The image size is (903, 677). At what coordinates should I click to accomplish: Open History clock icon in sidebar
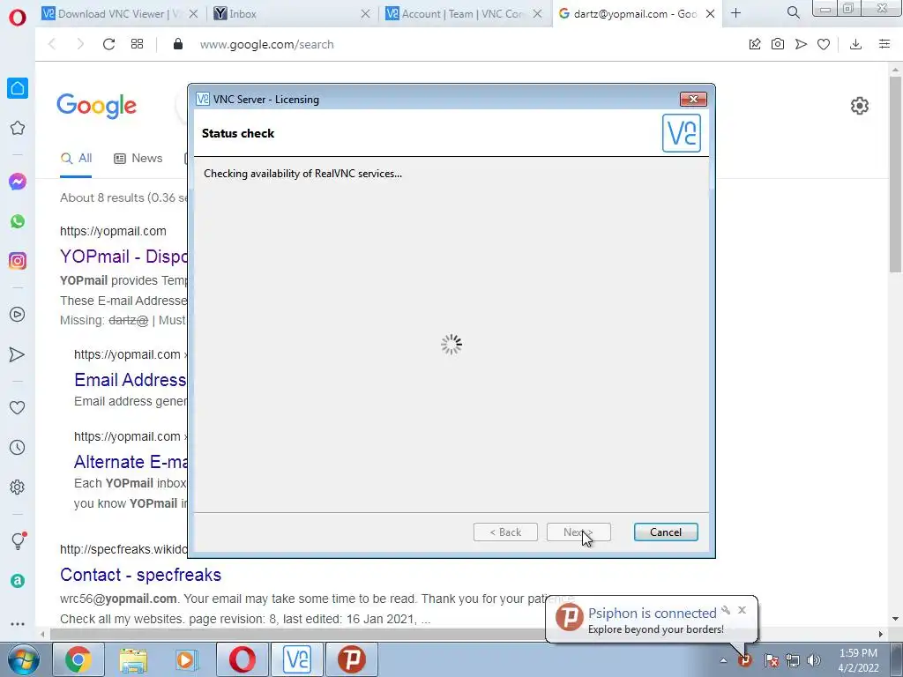click(18, 447)
